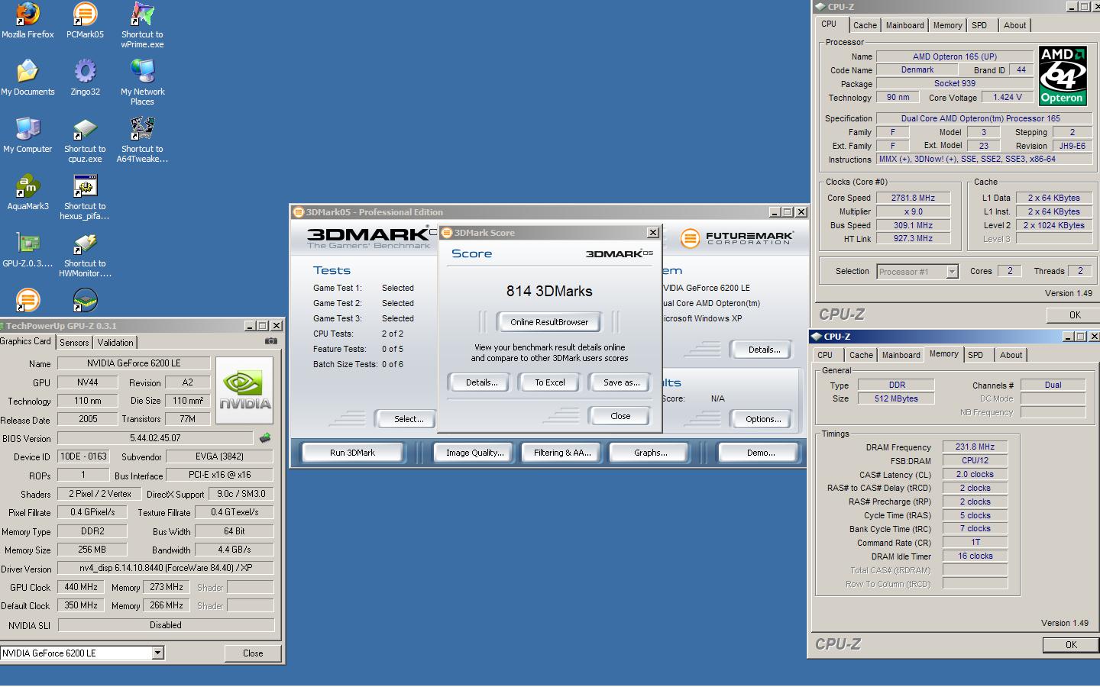The image size is (1100, 687).
Task: Click the orange Futuremark shortcut above GPU-Z window
Action: click(27, 300)
